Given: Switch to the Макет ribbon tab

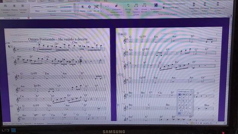Looking at the screenshot, I should click(61, 1).
